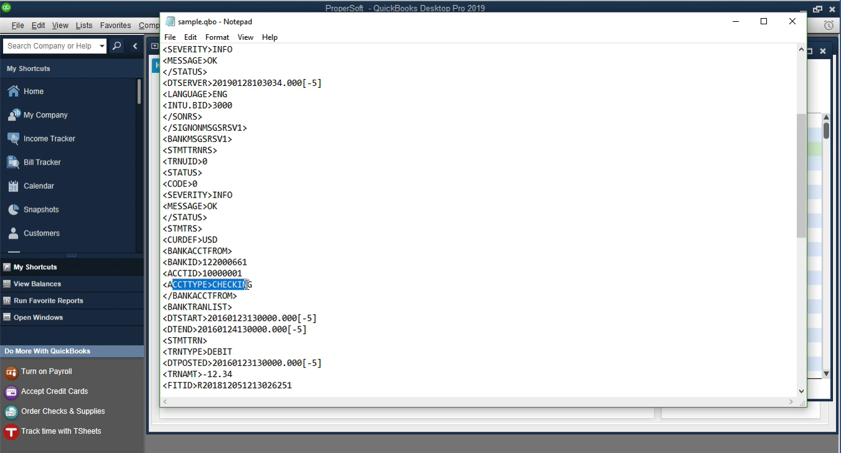The width and height of the screenshot is (841, 453).
Task: Minimize the Notepad window
Action: 736,21
